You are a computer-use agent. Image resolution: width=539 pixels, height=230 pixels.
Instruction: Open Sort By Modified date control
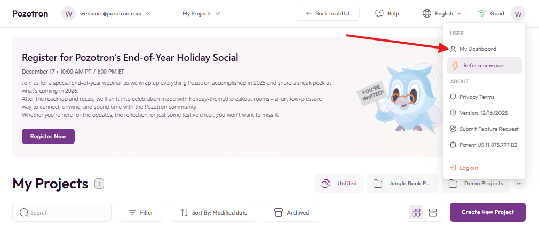213,212
